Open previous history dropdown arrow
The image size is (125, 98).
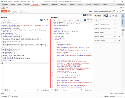click(x=22, y=11)
